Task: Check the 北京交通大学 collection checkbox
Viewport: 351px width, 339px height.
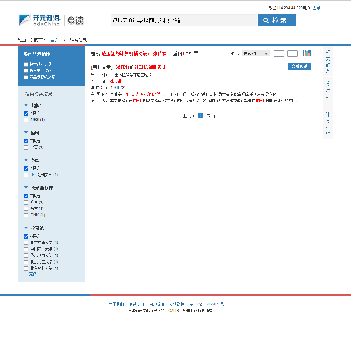Action: coord(26,242)
